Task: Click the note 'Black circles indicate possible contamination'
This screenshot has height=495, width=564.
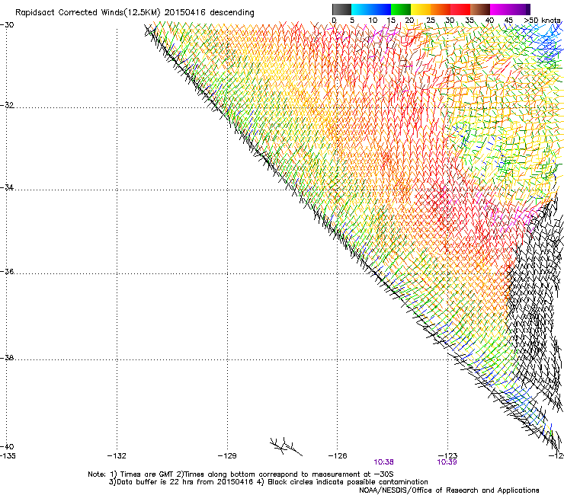Action: pos(348,482)
